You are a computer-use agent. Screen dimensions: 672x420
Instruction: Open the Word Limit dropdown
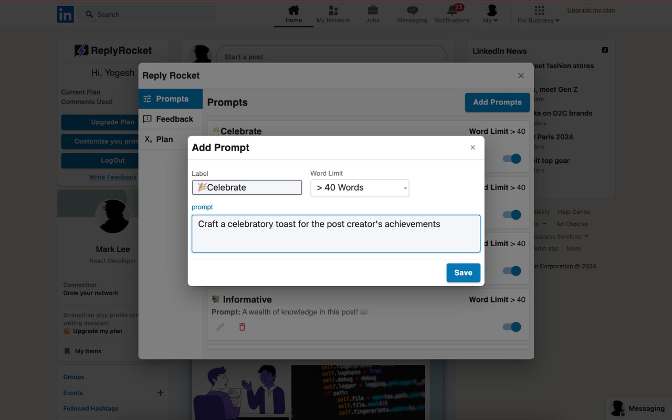[x=360, y=188]
